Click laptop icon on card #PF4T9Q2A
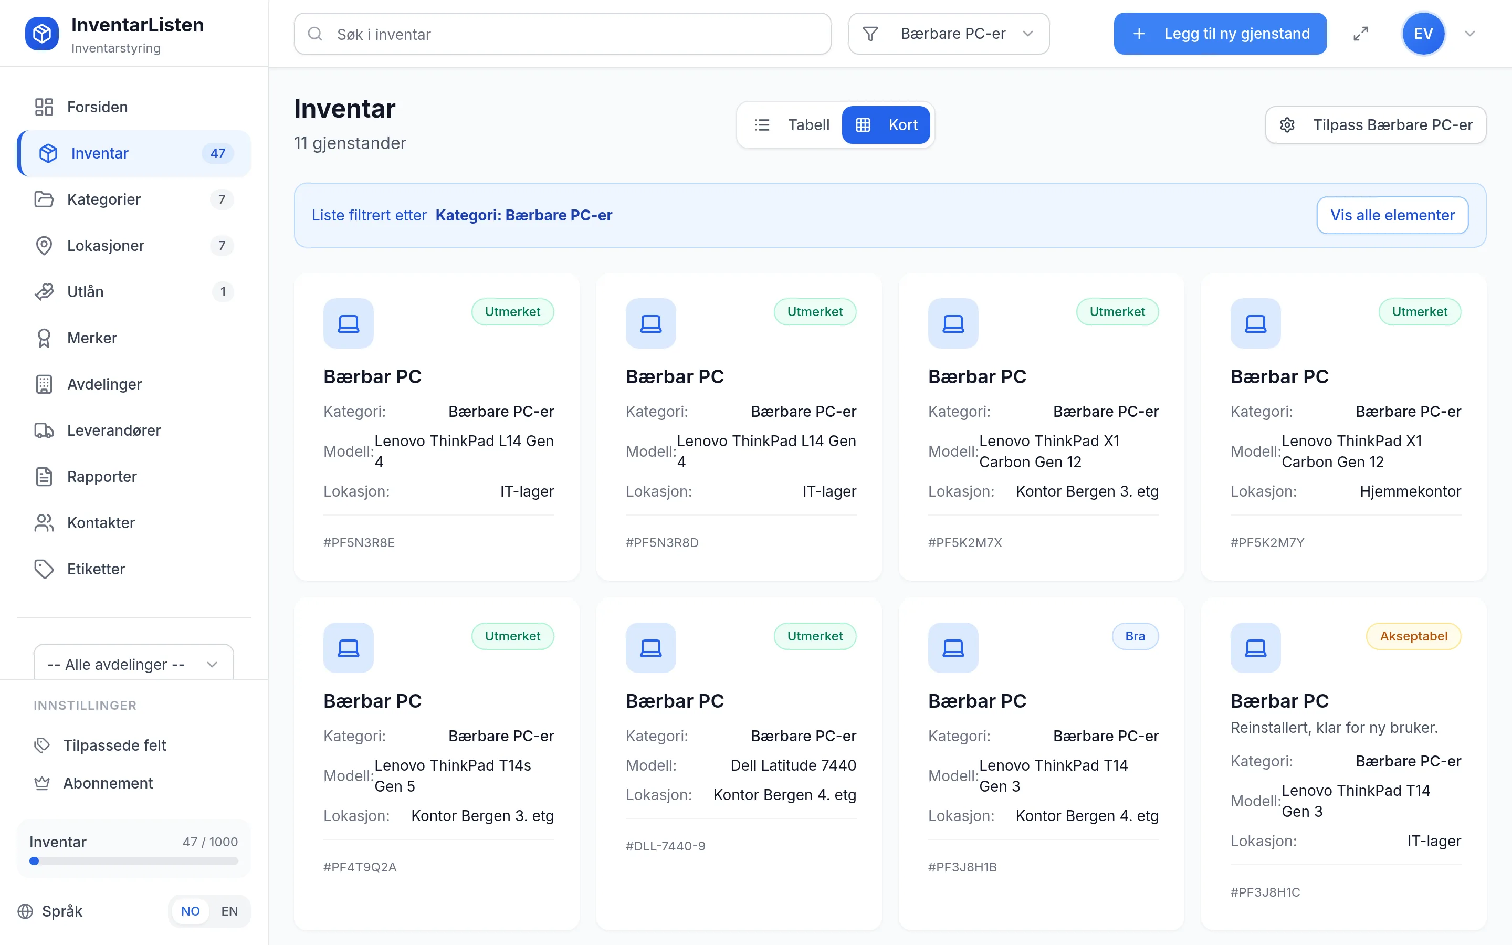The height and width of the screenshot is (945, 1512). tap(349, 647)
